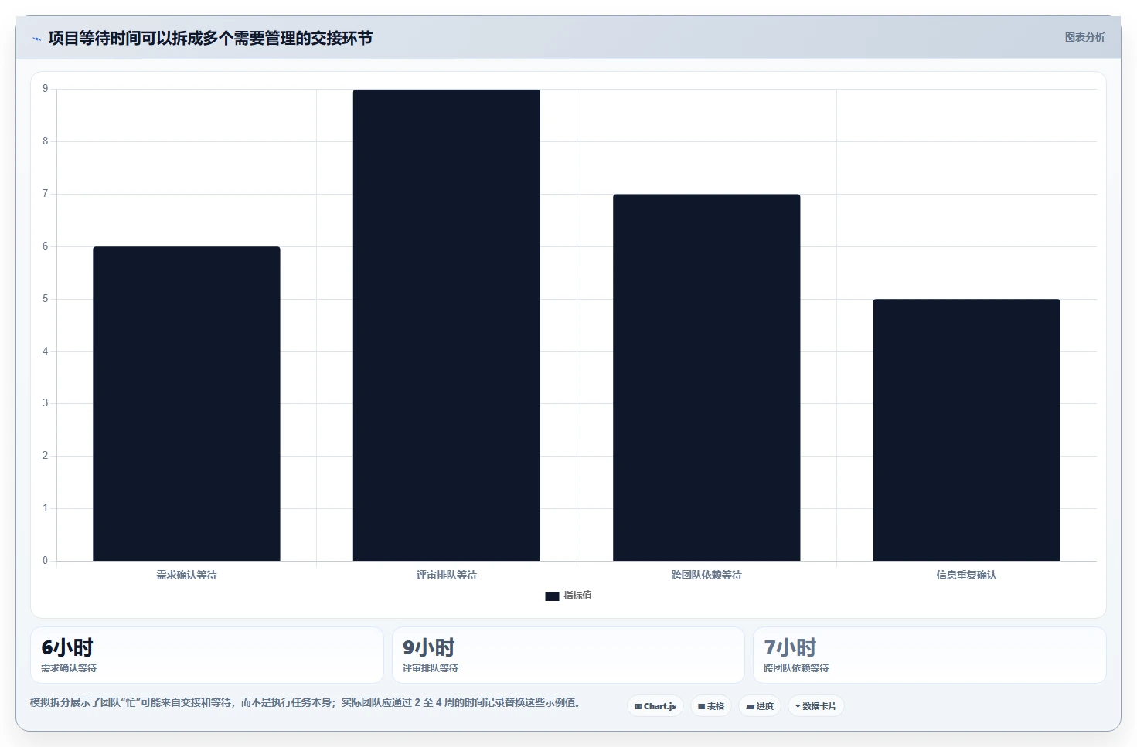Select the 评审排队等待 bar in chart
Viewport: 1137px width, 747px height.
[447, 325]
